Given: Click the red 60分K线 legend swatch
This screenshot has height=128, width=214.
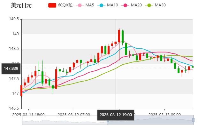Looking at the screenshot, I should [x=52, y=5].
